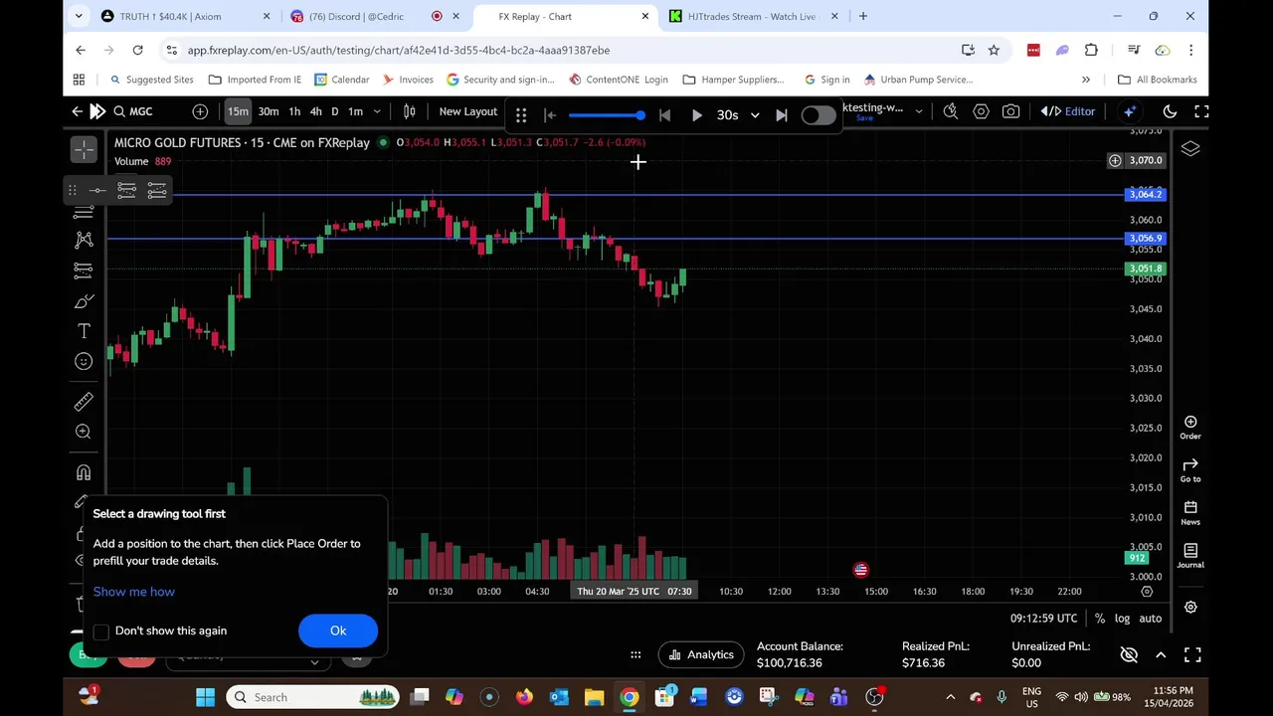Adjust the blue replay position slider

point(608,115)
